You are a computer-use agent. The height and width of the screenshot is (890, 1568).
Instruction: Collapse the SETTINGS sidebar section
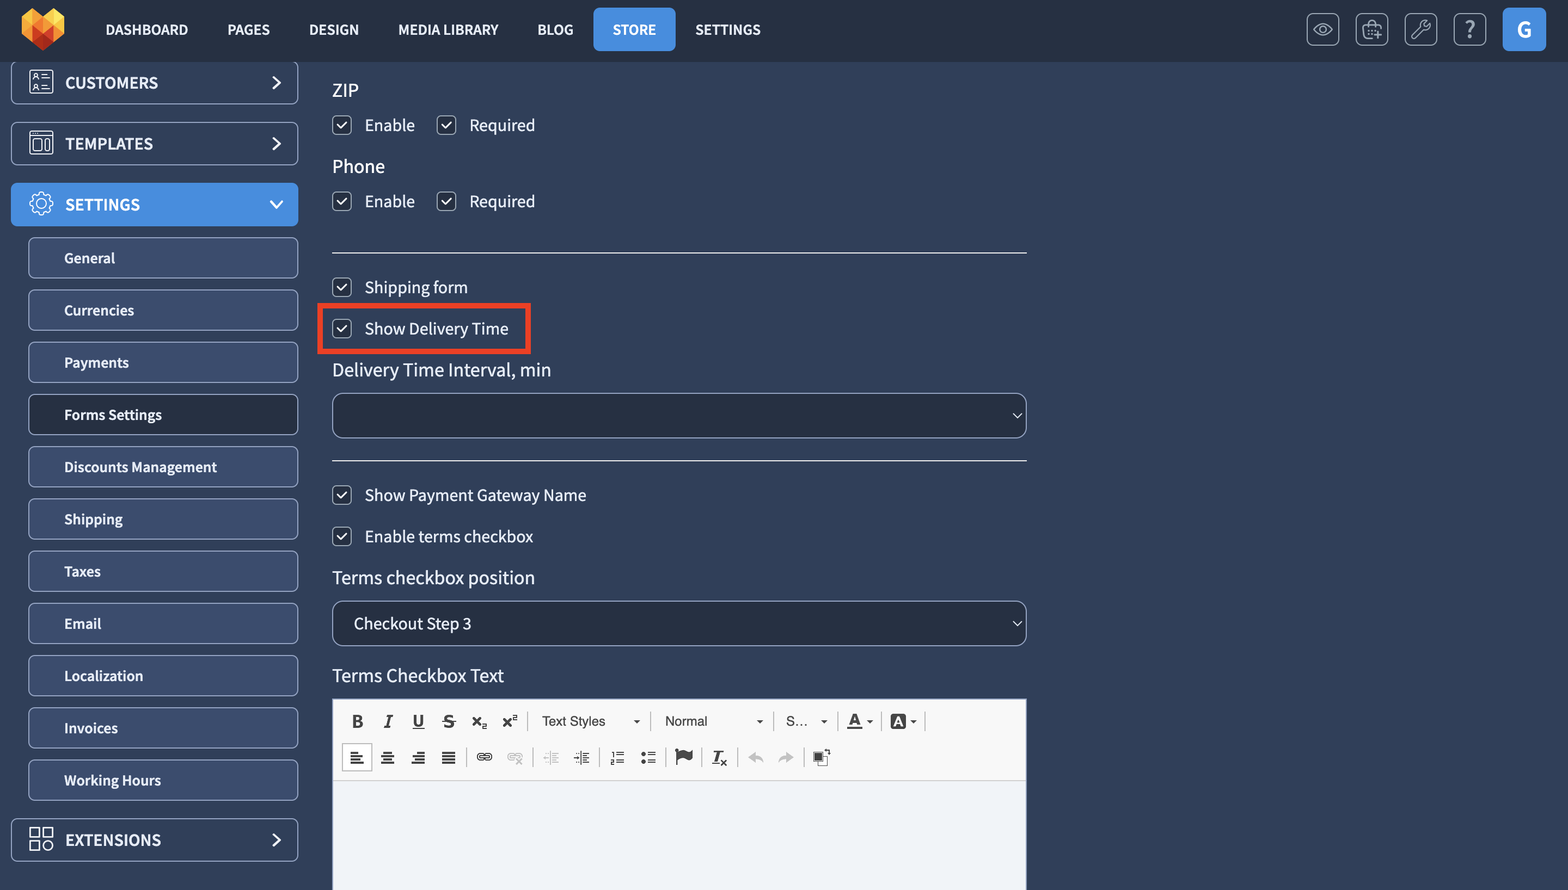(x=154, y=205)
